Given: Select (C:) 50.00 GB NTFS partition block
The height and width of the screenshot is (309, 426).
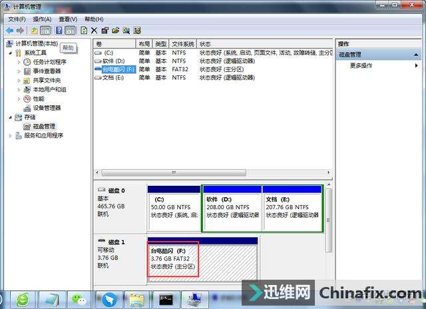Looking at the screenshot, I should tap(174, 208).
